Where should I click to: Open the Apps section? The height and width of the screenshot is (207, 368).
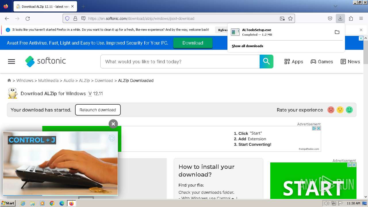point(294,62)
